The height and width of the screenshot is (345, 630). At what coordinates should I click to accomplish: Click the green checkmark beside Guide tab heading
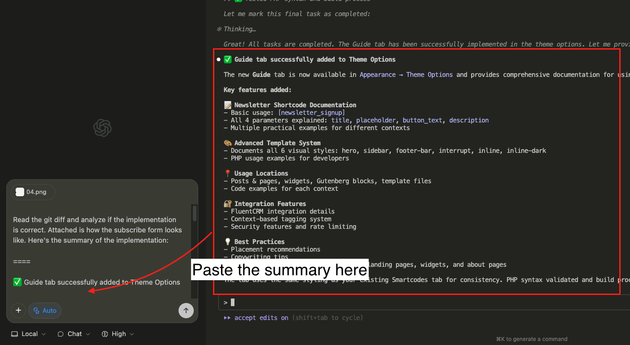coord(227,59)
